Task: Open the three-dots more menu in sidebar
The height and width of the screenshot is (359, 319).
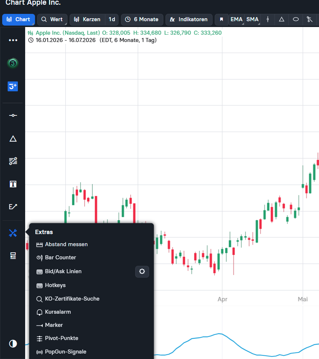Action: tap(13, 40)
